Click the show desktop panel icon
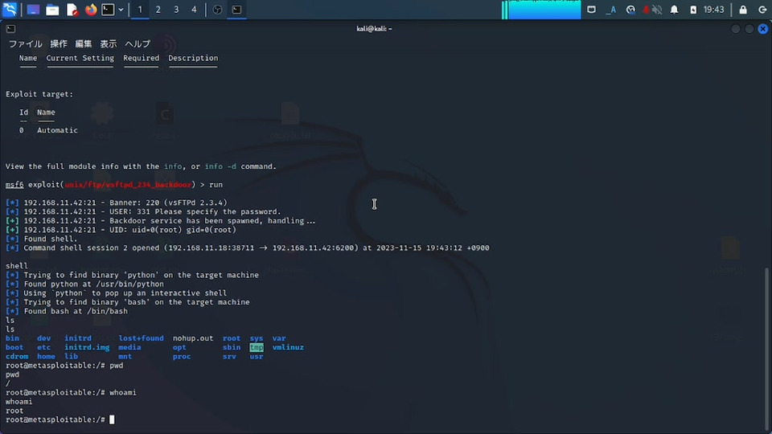This screenshot has width=772, height=434. point(33,10)
